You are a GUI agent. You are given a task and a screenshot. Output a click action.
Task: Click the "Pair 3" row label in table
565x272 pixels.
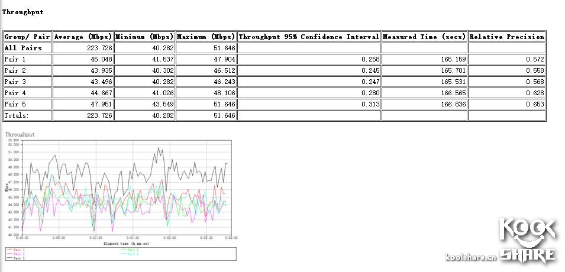click(x=15, y=82)
